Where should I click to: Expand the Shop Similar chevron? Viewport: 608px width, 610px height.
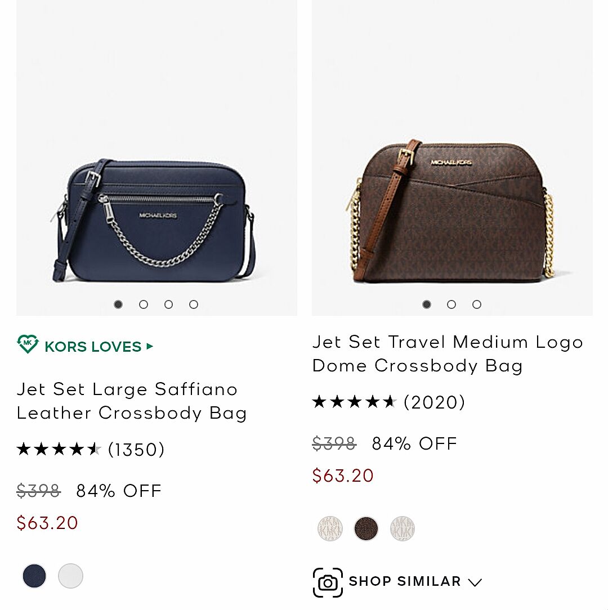tap(475, 582)
